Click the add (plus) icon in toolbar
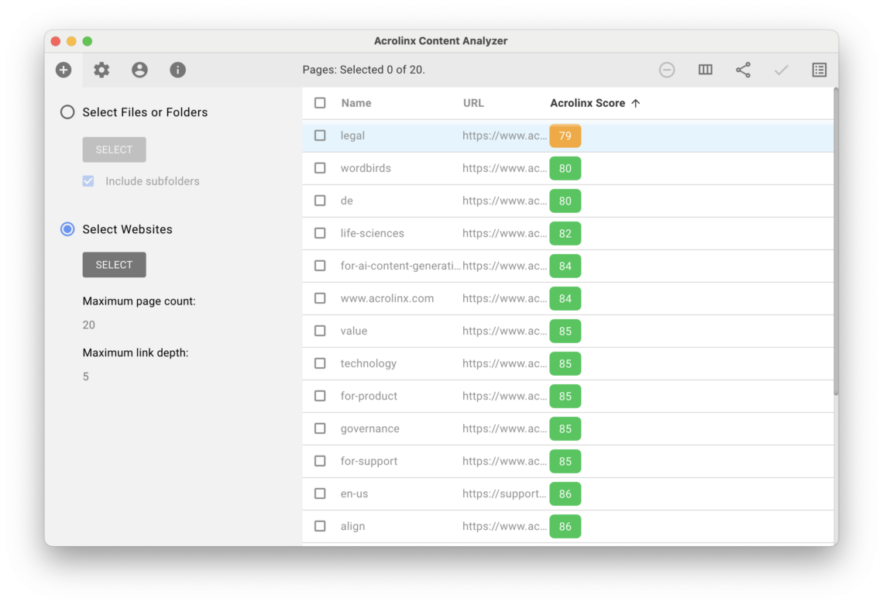883x605 pixels. 64,70
